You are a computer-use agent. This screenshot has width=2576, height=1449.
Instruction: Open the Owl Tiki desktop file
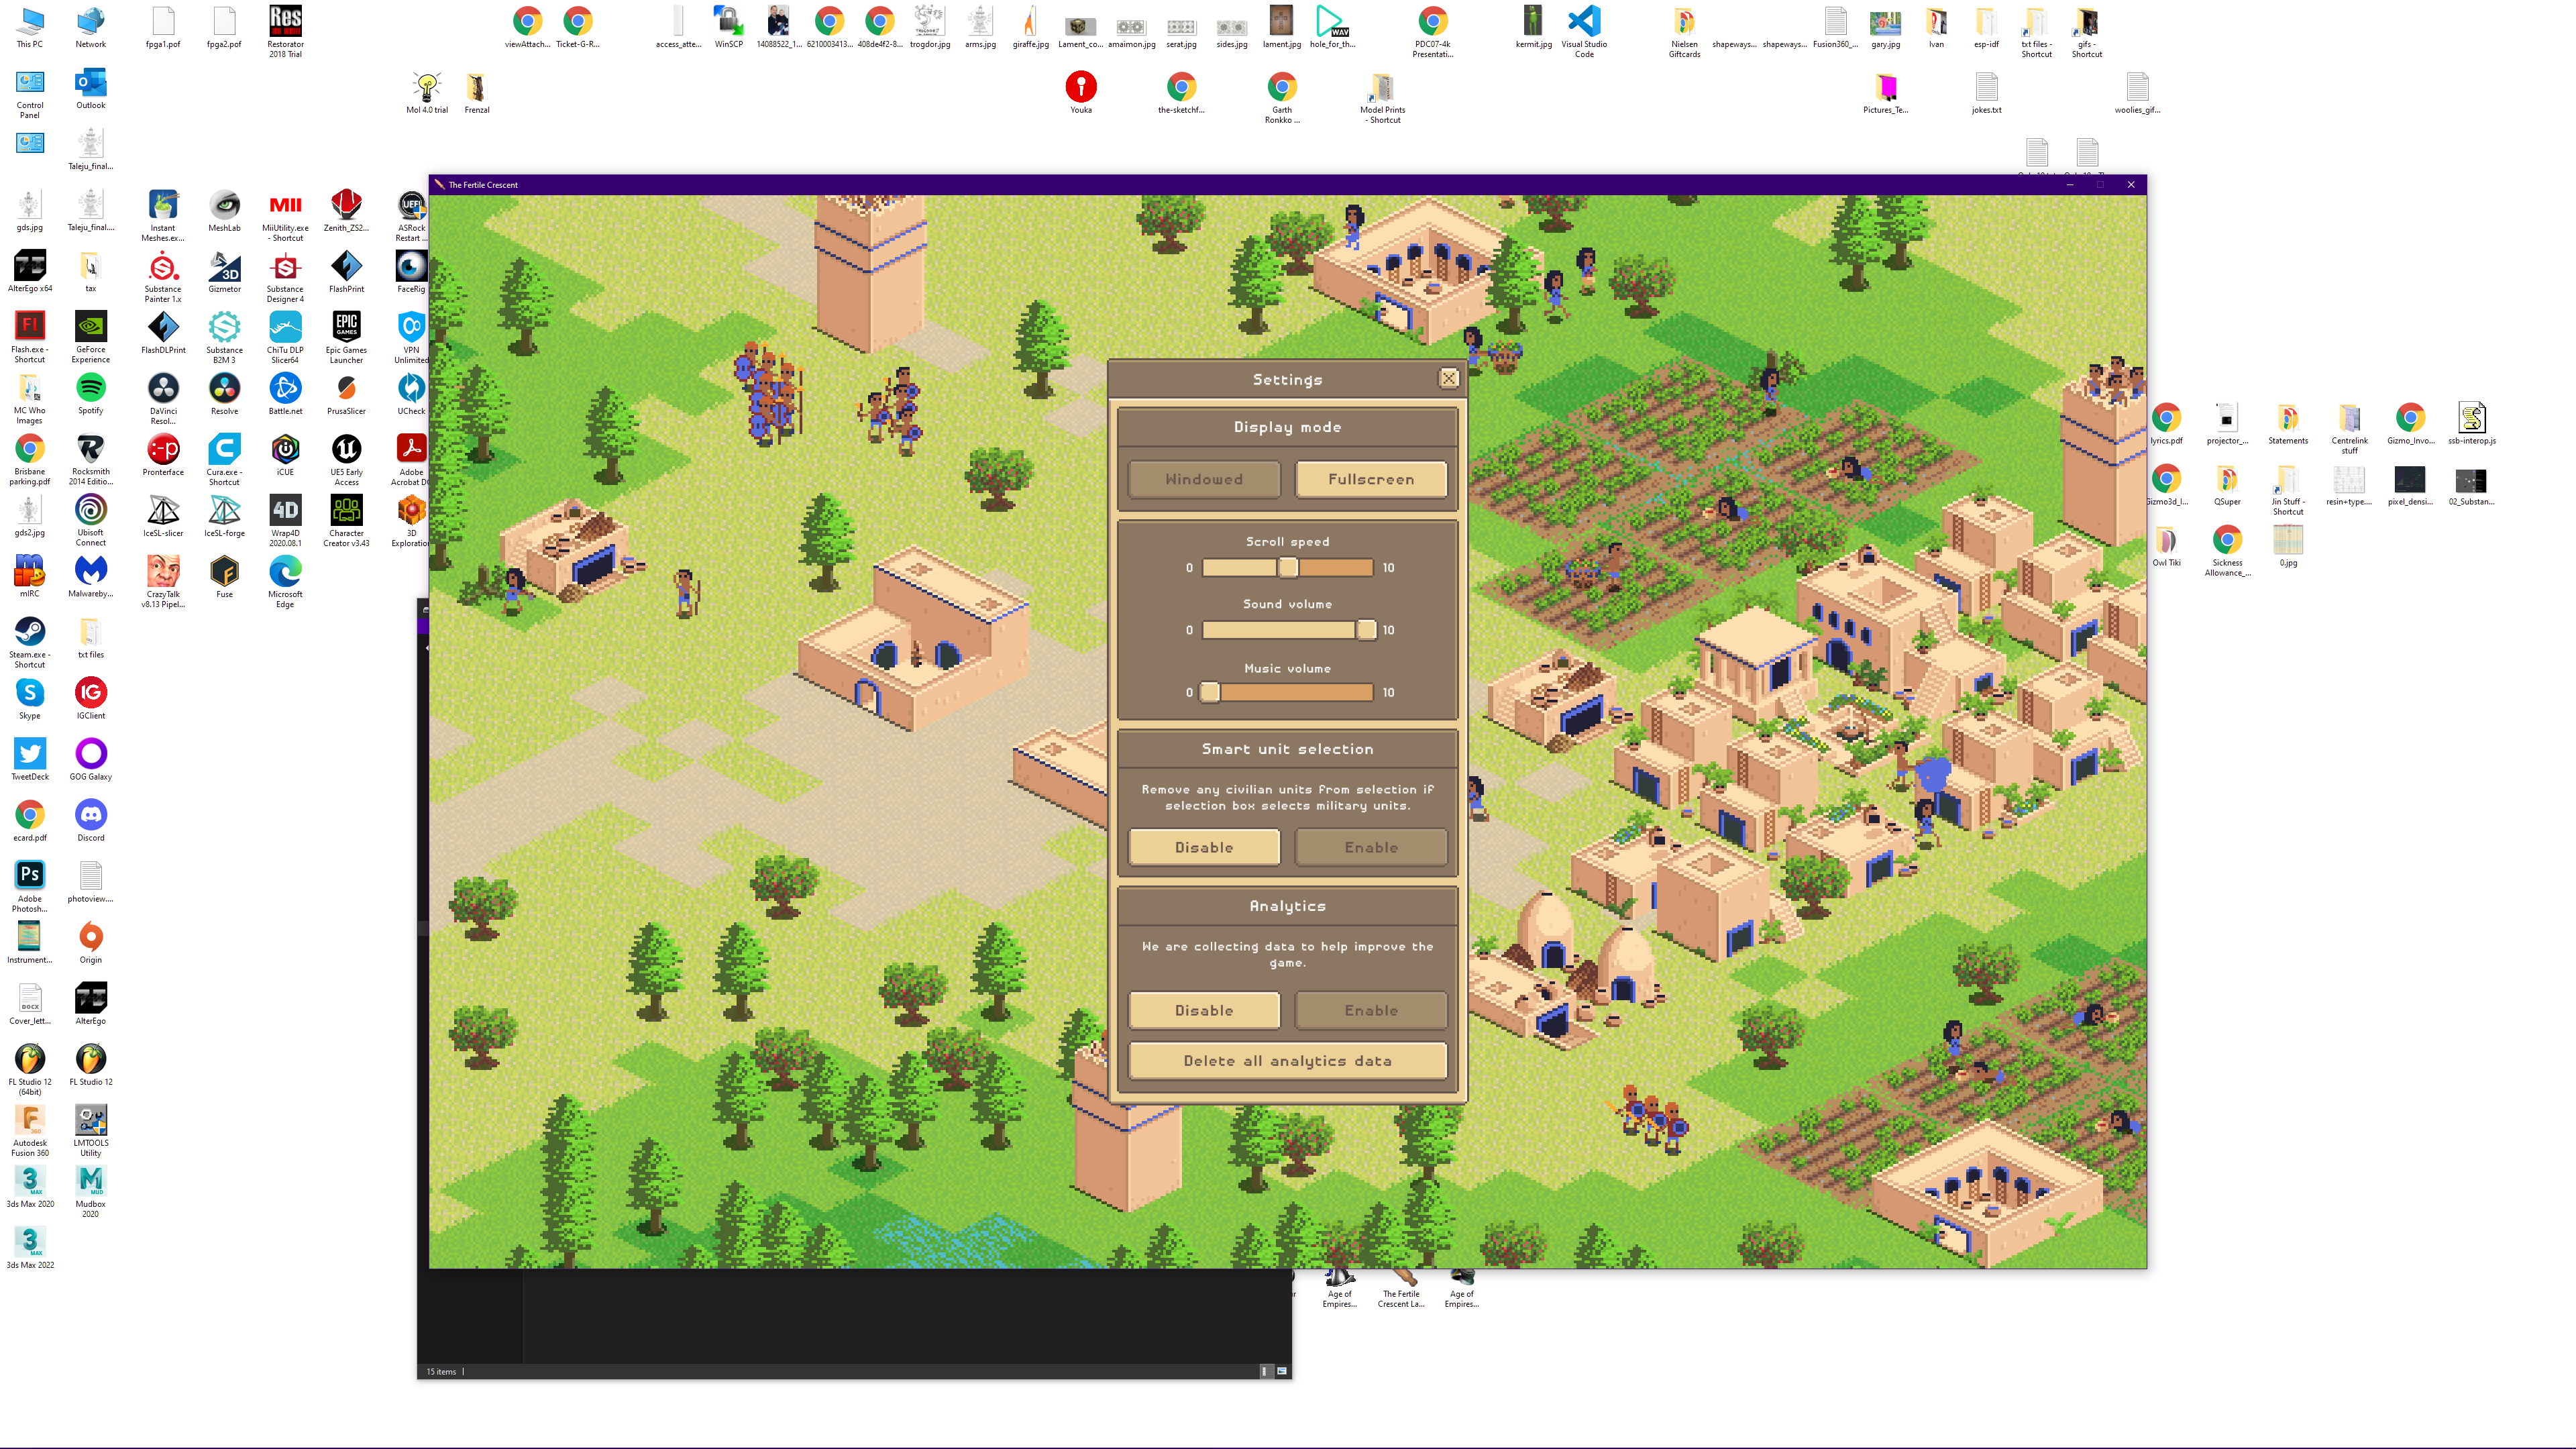click(x=2167, y=546)
